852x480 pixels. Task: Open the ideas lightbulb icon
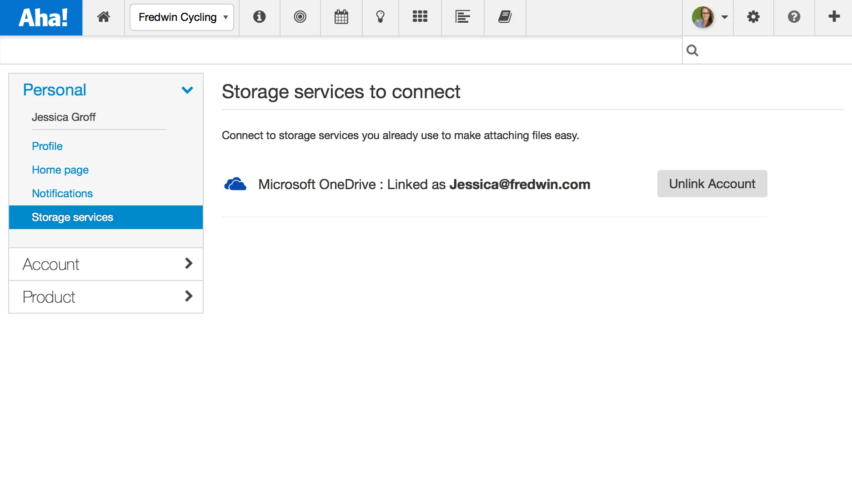381,17
